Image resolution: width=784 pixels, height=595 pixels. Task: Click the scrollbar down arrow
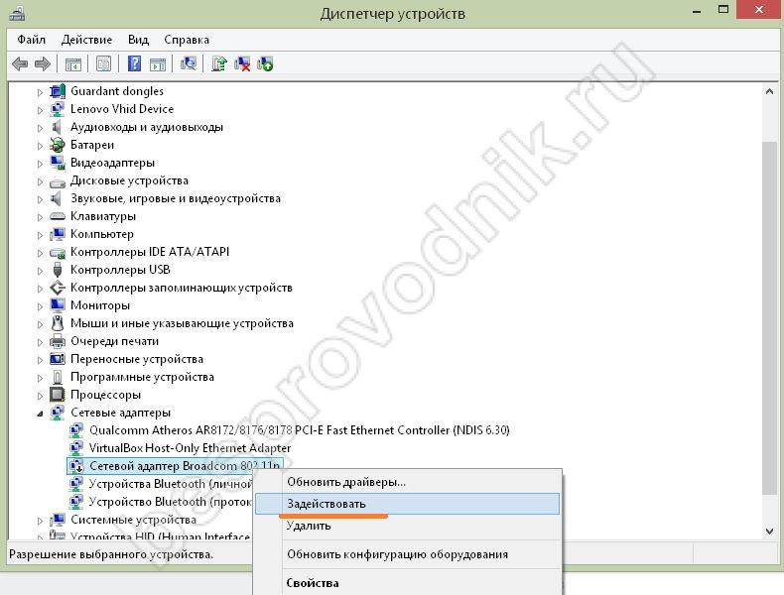[769, 532]
